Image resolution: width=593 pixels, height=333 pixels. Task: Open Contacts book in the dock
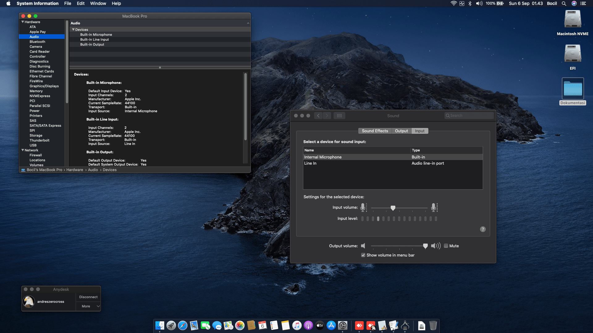pos(251,326)
